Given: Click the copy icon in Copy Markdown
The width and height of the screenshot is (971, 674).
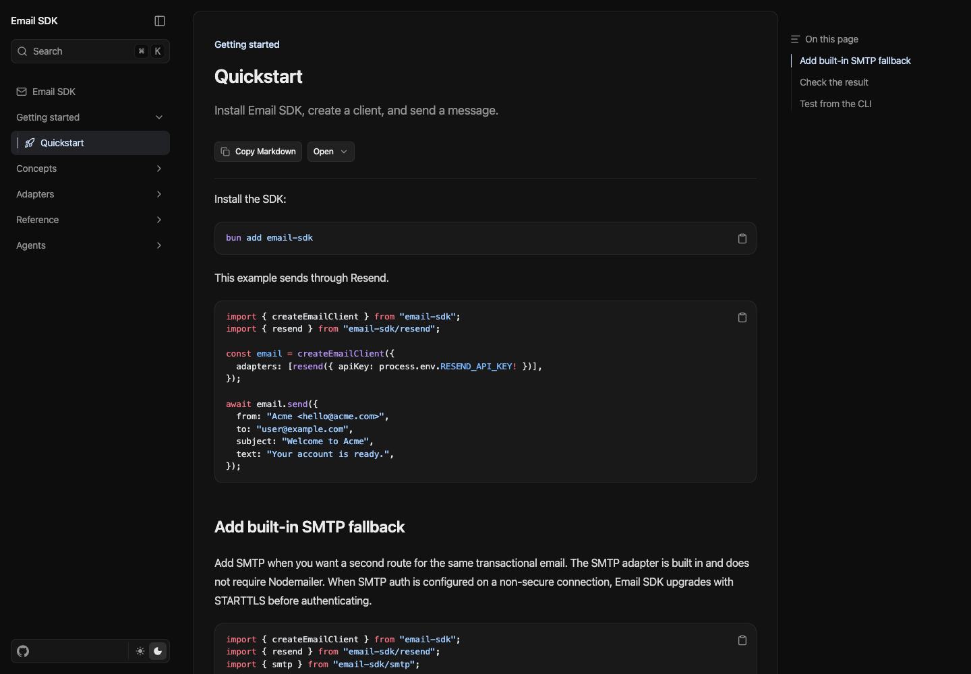Looking at the screenshot, I should tap(225, 152).
